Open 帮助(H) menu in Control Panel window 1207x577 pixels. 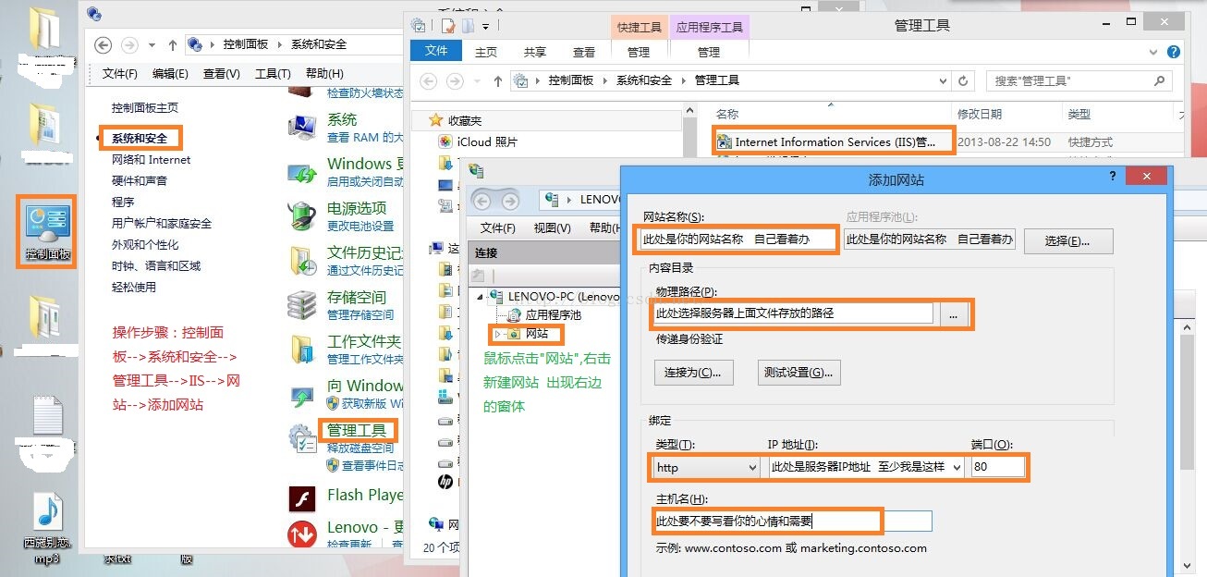click(324, 74)
